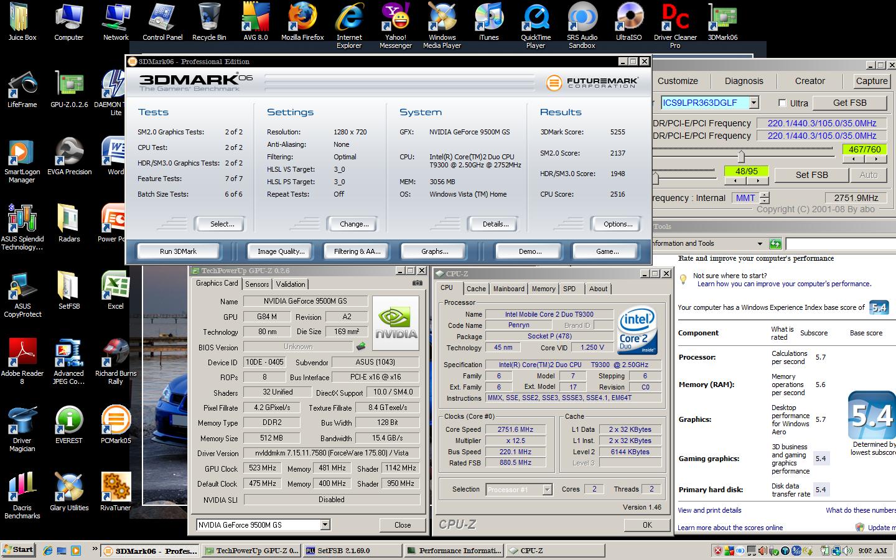Open the SPD tab in CPU-Z
Image resolution: width=896 pixels, height=560 pixels.
[x=569, y=289]
